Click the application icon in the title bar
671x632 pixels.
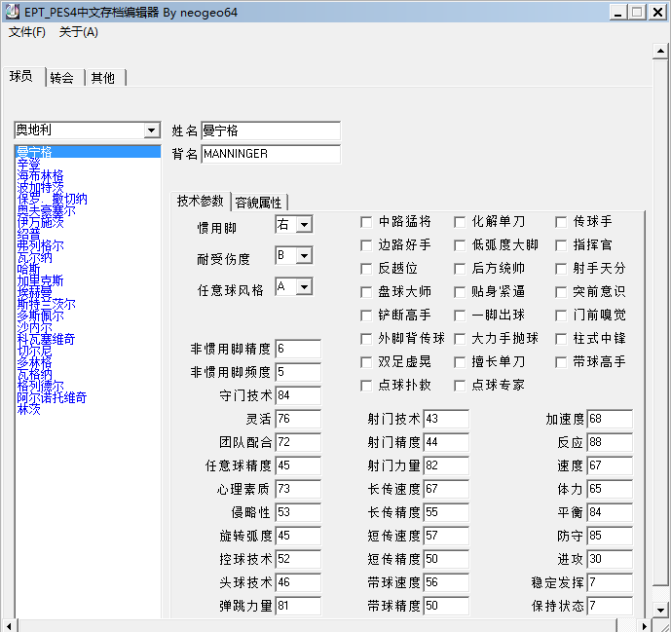click(x=12, y=12)
